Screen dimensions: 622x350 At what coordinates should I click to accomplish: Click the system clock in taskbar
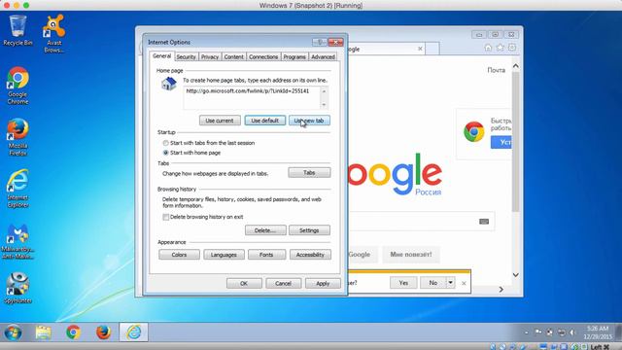tap(598, 332)
